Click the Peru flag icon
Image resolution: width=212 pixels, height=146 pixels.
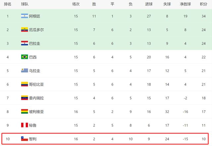click(x=25, y=125)
